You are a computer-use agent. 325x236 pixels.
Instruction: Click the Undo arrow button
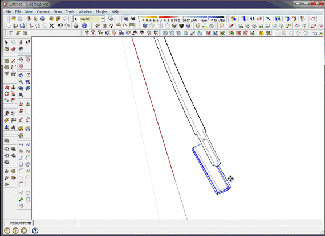(60, 26)
